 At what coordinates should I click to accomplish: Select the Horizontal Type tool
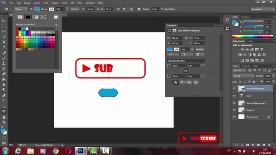pyautogui.click(x=4, y=101)
